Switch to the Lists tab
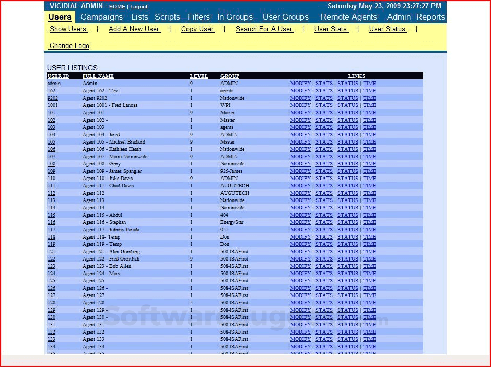 [x=139, y=17]
